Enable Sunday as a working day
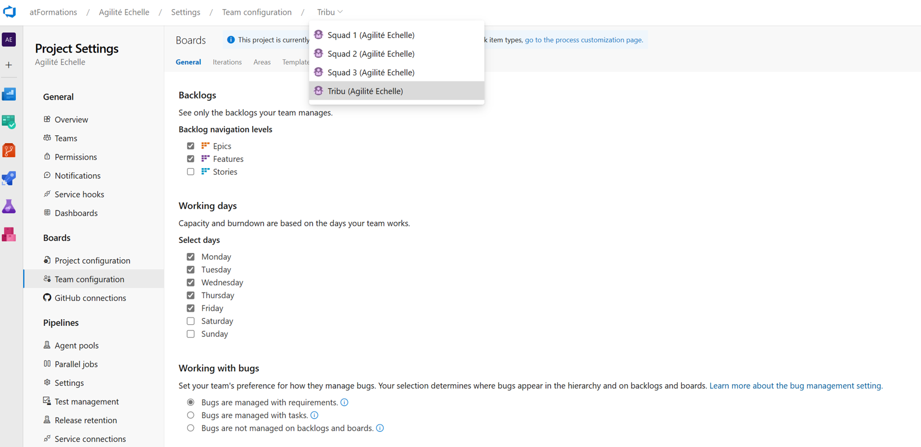 pos(191,334)
